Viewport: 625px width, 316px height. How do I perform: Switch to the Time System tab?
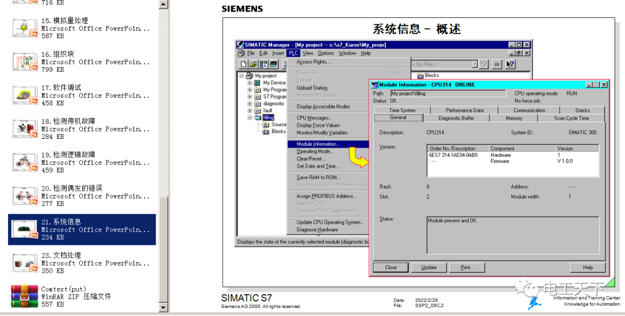point(402,110)
